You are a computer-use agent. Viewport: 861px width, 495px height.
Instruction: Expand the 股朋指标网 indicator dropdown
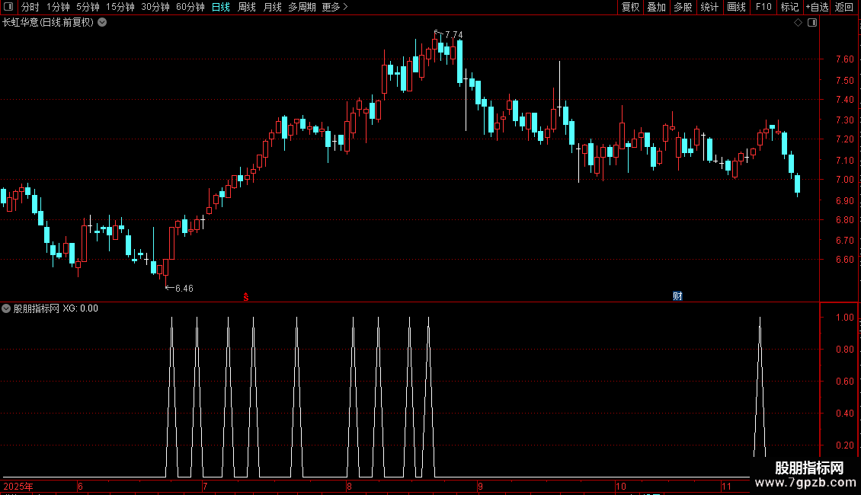[6, 308]
